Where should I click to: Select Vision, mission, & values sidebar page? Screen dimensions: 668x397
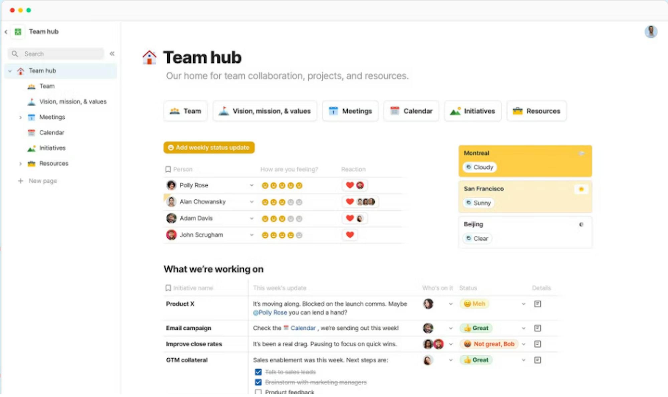tap(72, 102)
